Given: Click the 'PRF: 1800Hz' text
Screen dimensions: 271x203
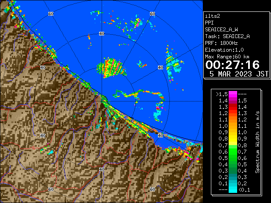Looking at the screenshot, I should [221, 43].
